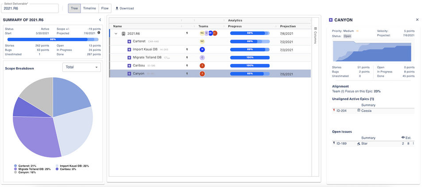Click the lightning bolt in the Caribou row
425x187 pixels.
[187, 66]
